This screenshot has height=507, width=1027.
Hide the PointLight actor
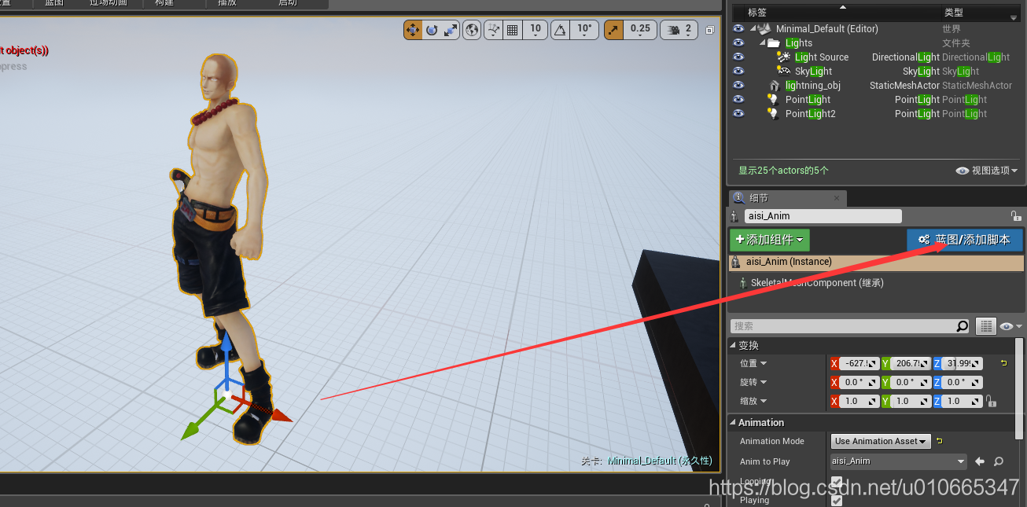click(738, 99)
